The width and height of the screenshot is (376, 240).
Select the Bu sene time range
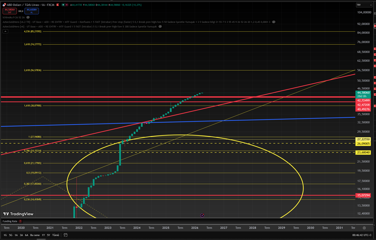(x=35, y=235)
